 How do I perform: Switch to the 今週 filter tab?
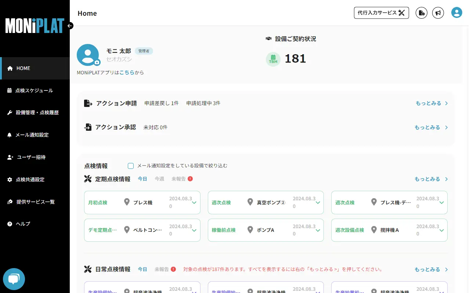[159, 179]
